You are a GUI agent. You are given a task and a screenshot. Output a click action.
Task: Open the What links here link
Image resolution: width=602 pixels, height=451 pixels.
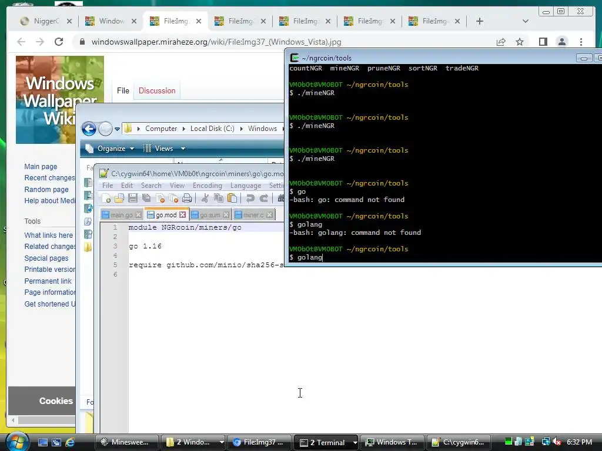click(48, 235)
